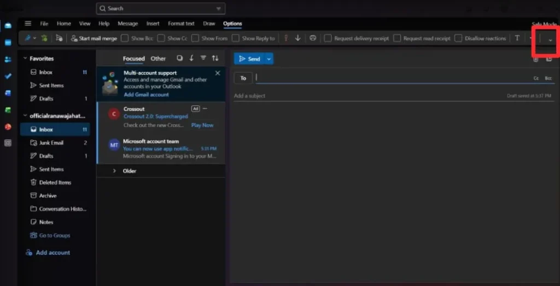Enable the Show Bcc checkbox
The width and height of the screenshot is (560, 286).
pos(125,38)
